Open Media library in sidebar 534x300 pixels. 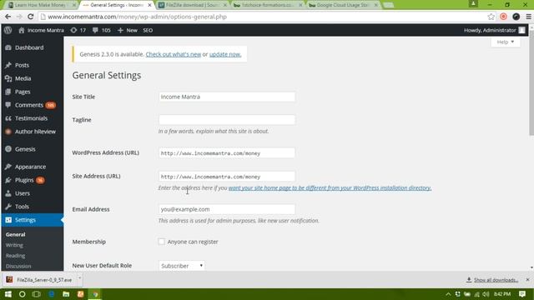click(23, 78)
